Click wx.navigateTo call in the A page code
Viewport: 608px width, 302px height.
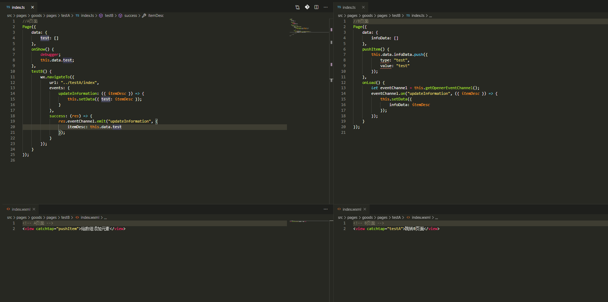pos(55,77)
